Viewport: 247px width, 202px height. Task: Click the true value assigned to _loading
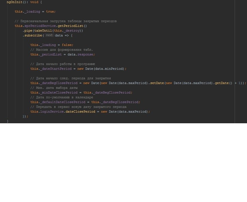pyautogui.click(x=50, y=12)
